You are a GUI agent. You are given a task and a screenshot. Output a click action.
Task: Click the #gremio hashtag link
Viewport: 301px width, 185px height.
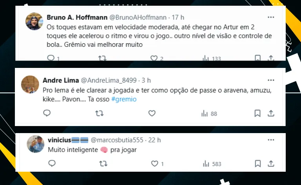123,99
